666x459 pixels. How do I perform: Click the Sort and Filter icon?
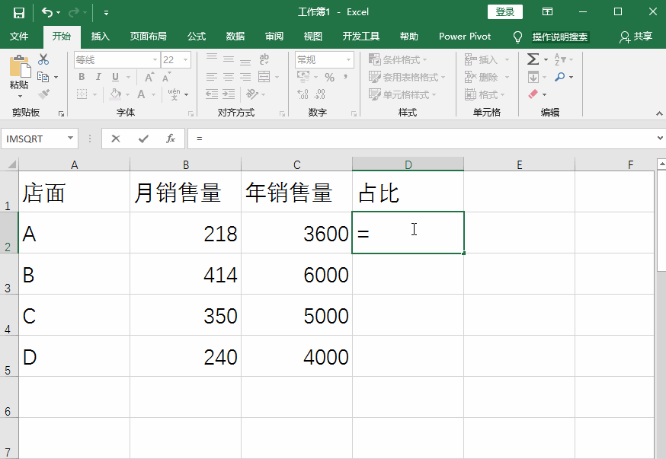point(560,59)
